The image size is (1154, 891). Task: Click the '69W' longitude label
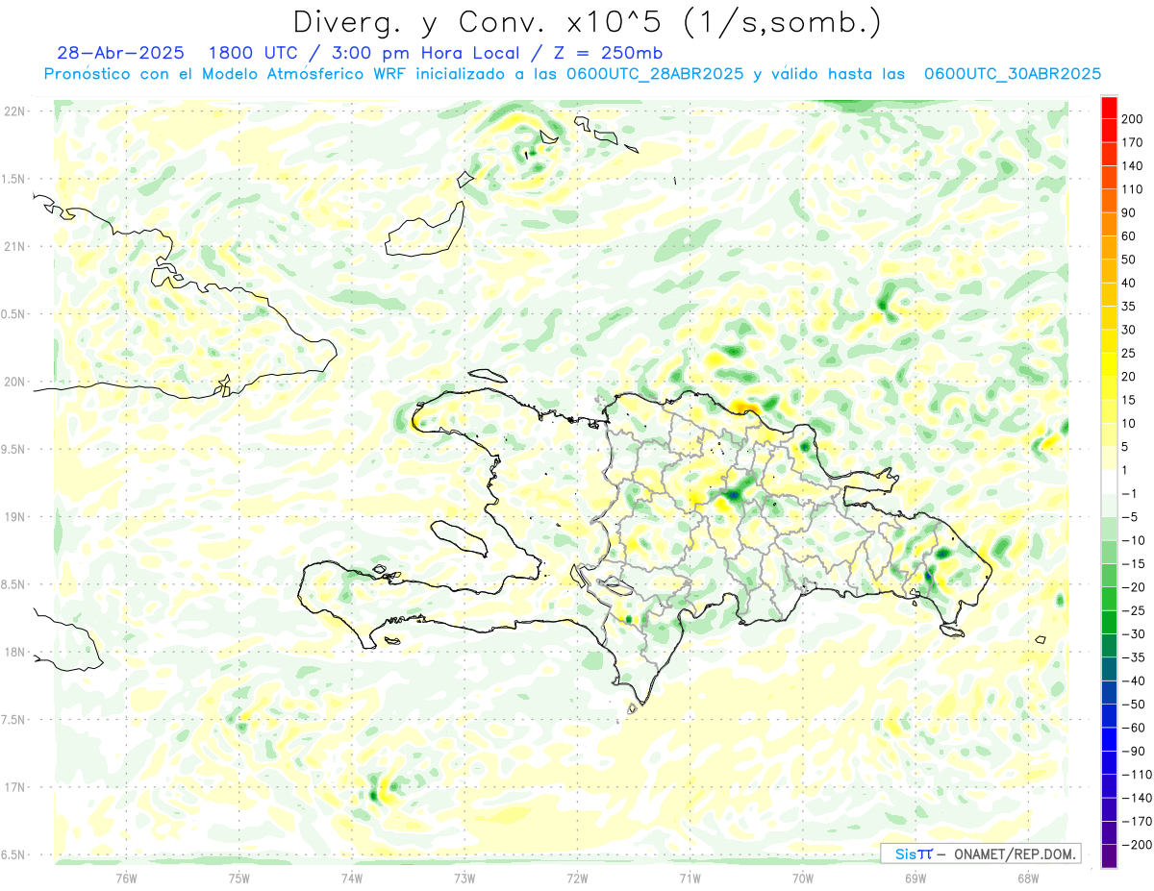pyautogui.click(x=916, y=879)
